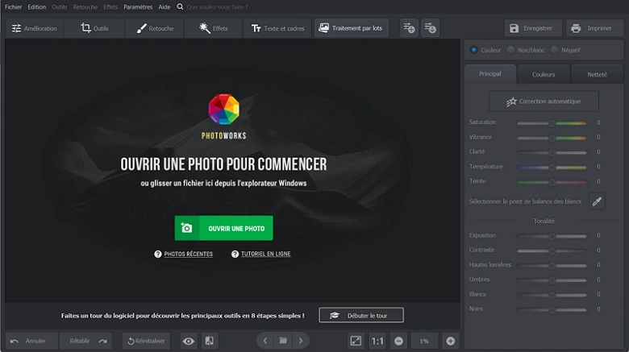Viewport: 629px width, 352px height.
Task: Select the Noir/blanc radio button
Action: 510,50
